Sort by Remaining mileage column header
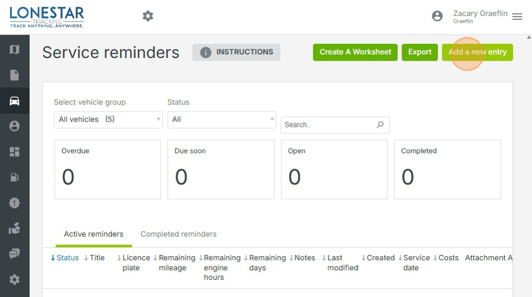 pos(174,263)
